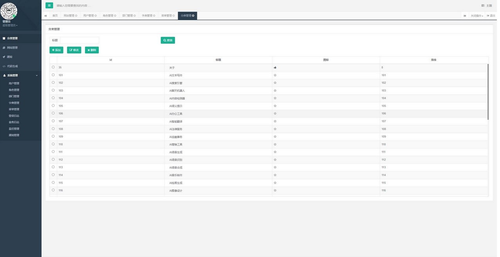Open the 主题 theme switcher icon

483,5
